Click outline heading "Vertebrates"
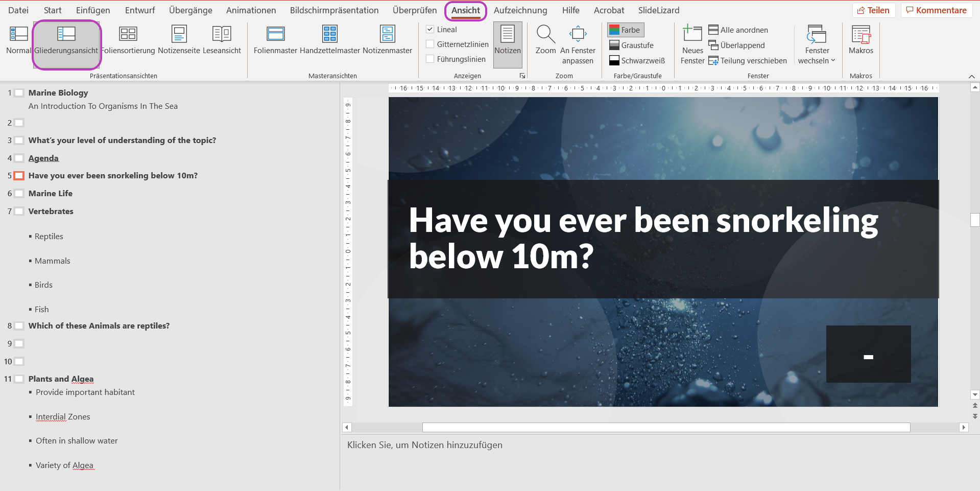980x491 pixels. click(x=51, y=212)
